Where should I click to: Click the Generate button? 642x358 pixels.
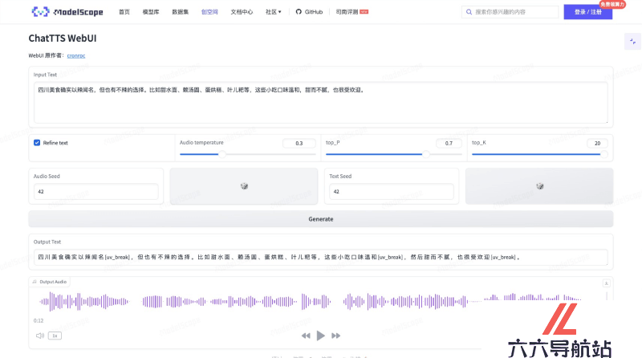320,219
